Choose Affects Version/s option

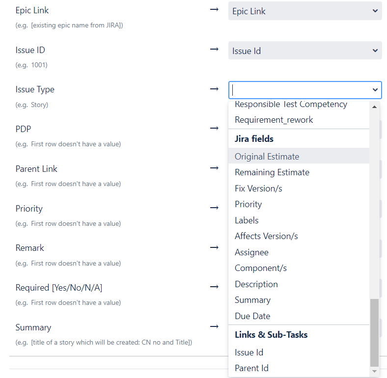click(x=299, y=236)
